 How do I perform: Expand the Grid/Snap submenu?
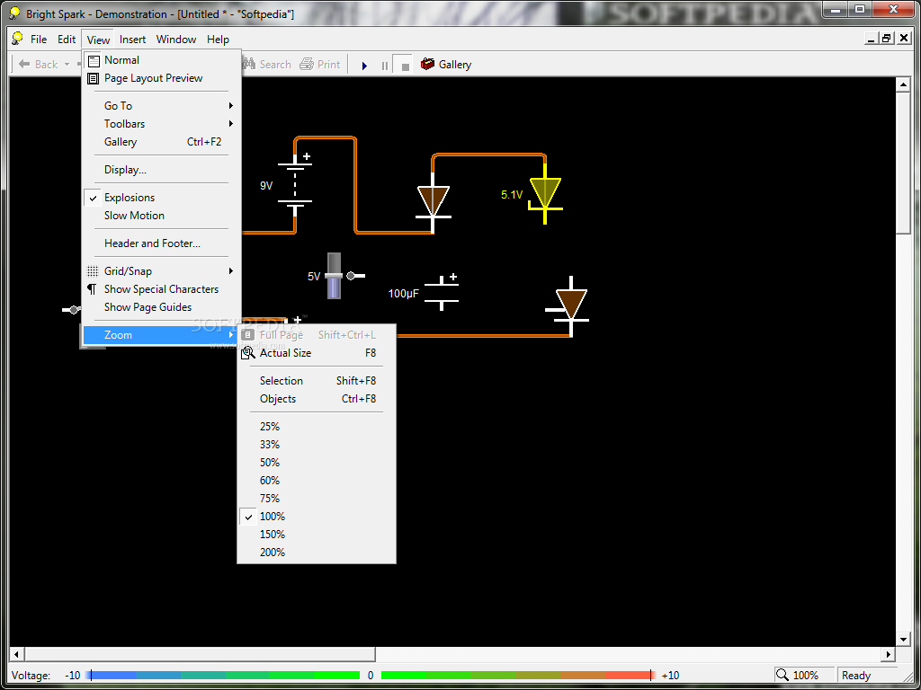click(x=162, y=271)
